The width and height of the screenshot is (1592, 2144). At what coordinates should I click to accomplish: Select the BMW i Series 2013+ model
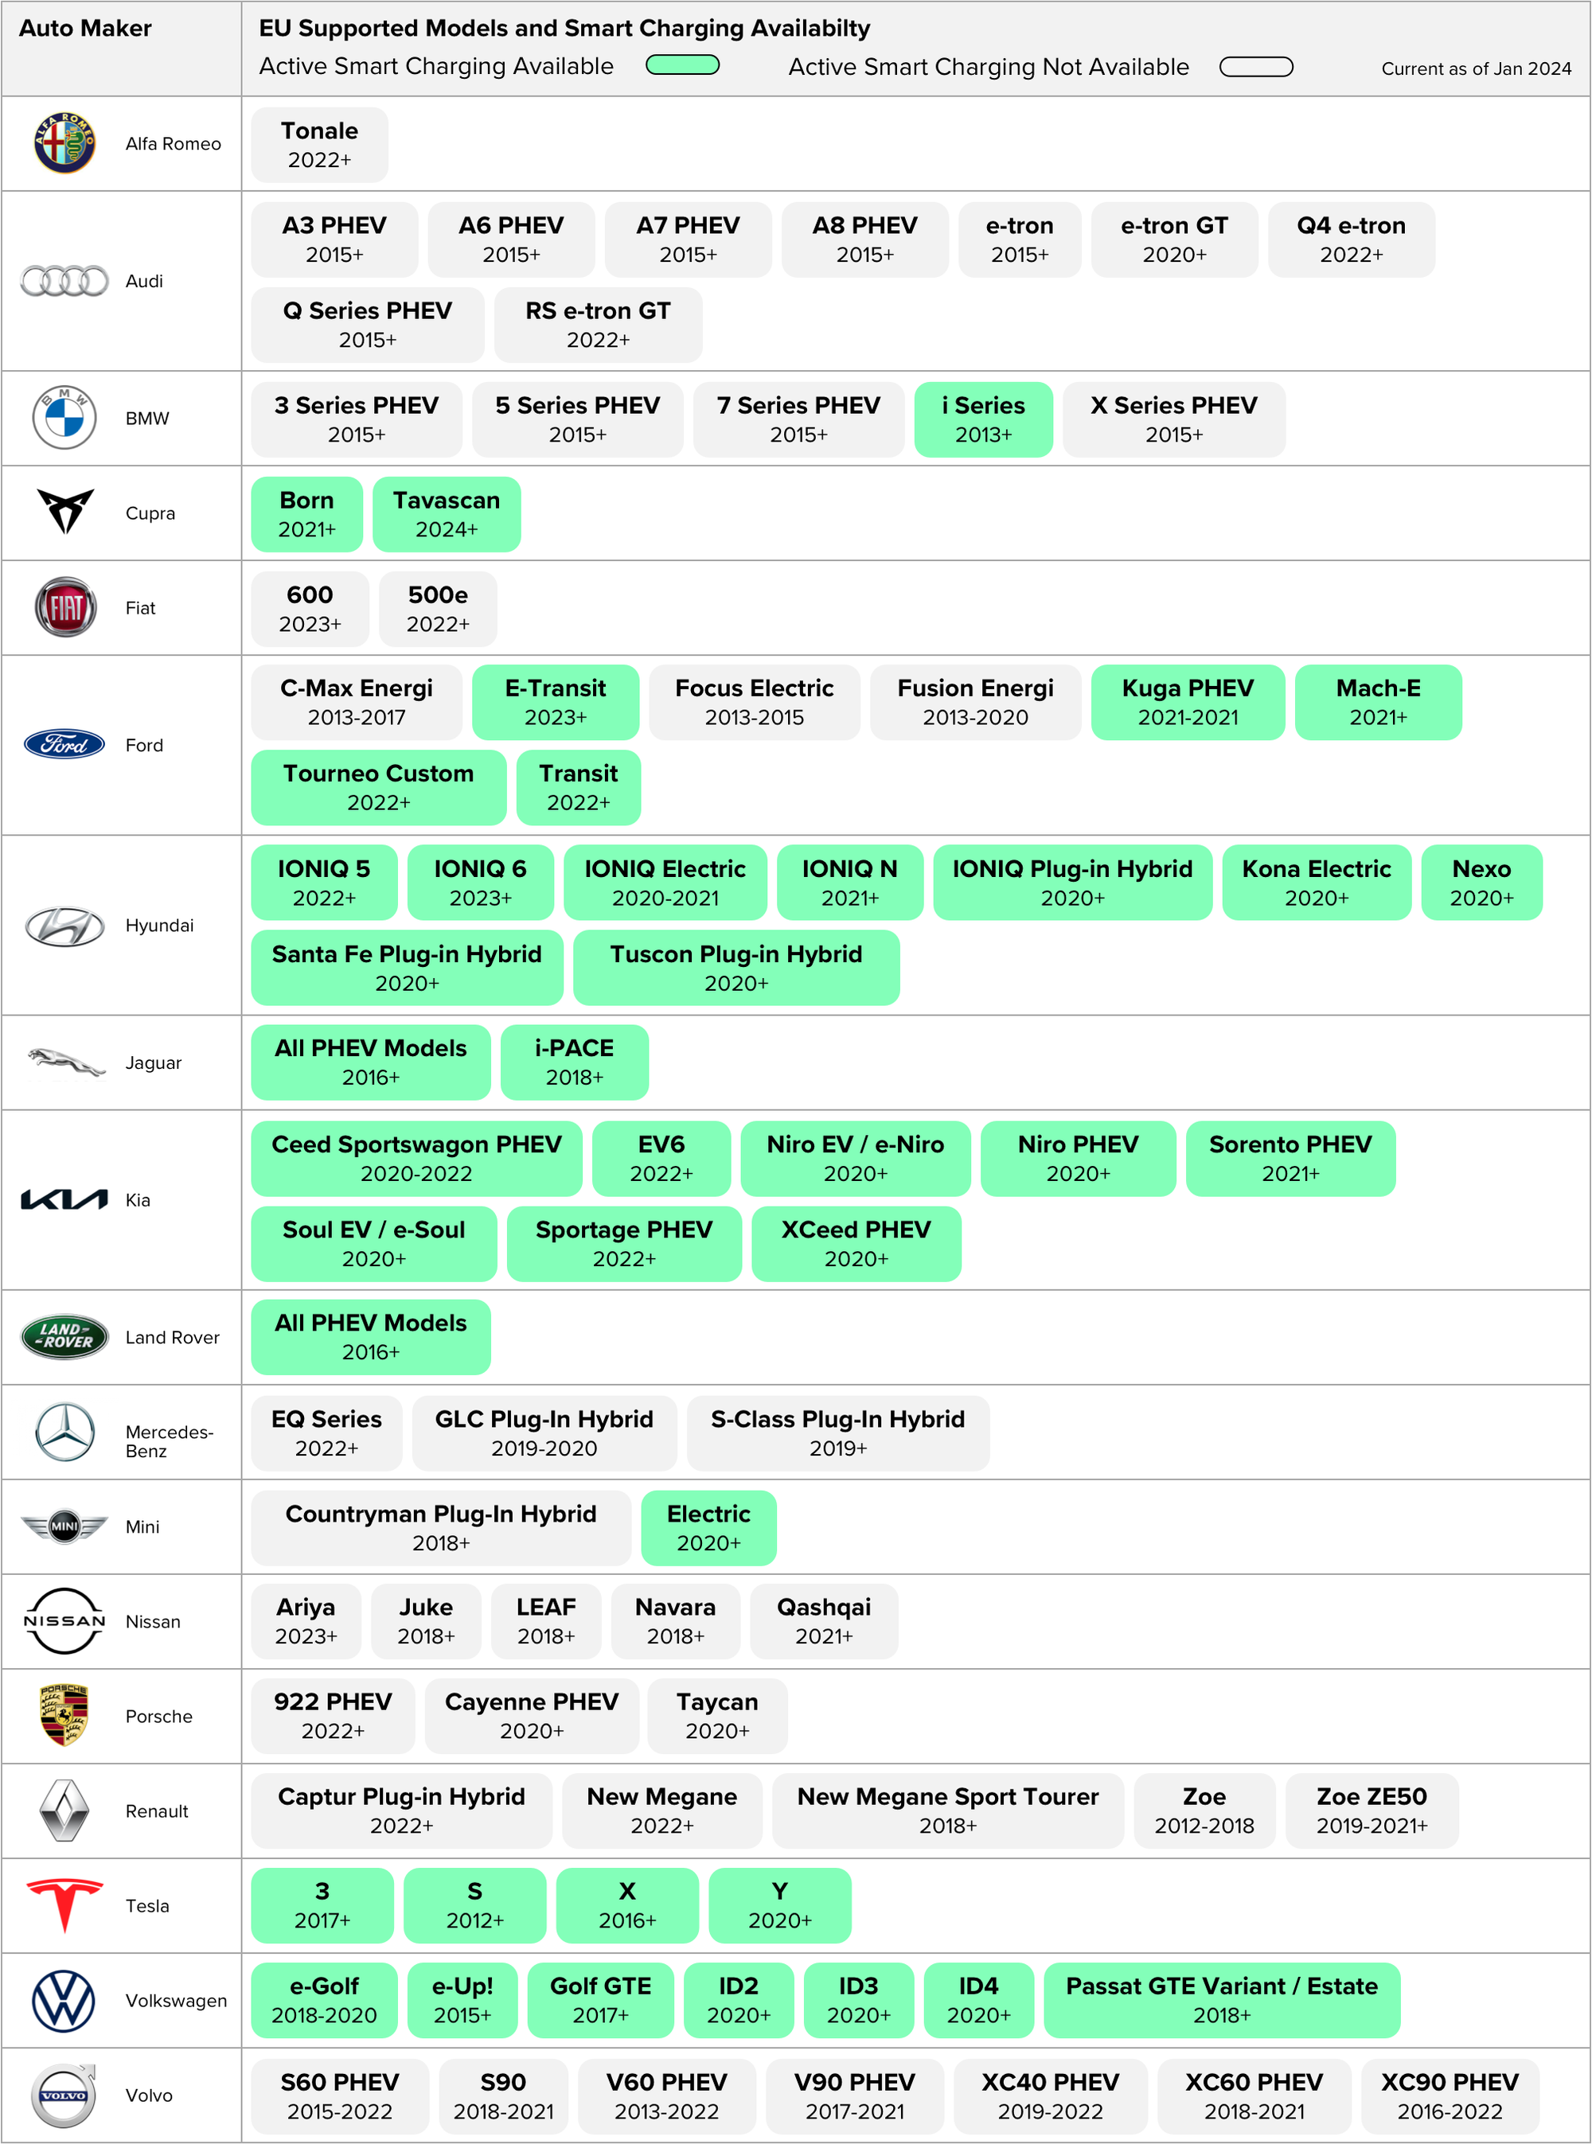pos(983,419)
